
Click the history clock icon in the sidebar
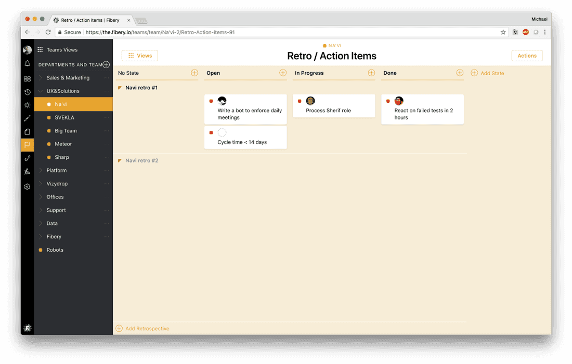pyautogui.click(x=27, y=92)
